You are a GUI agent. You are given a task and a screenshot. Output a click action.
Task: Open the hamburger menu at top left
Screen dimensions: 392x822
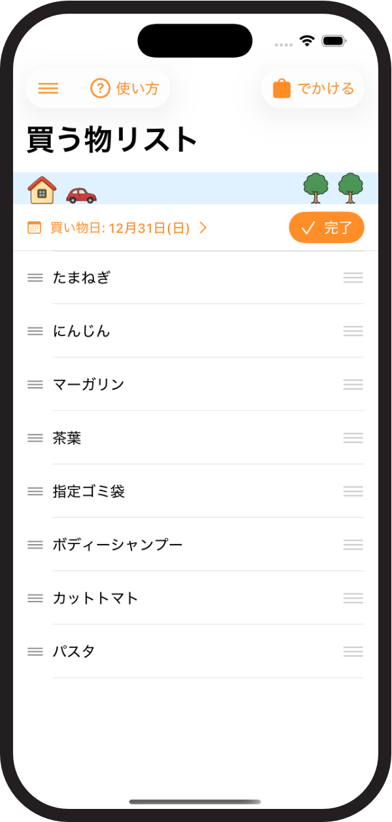48,88
